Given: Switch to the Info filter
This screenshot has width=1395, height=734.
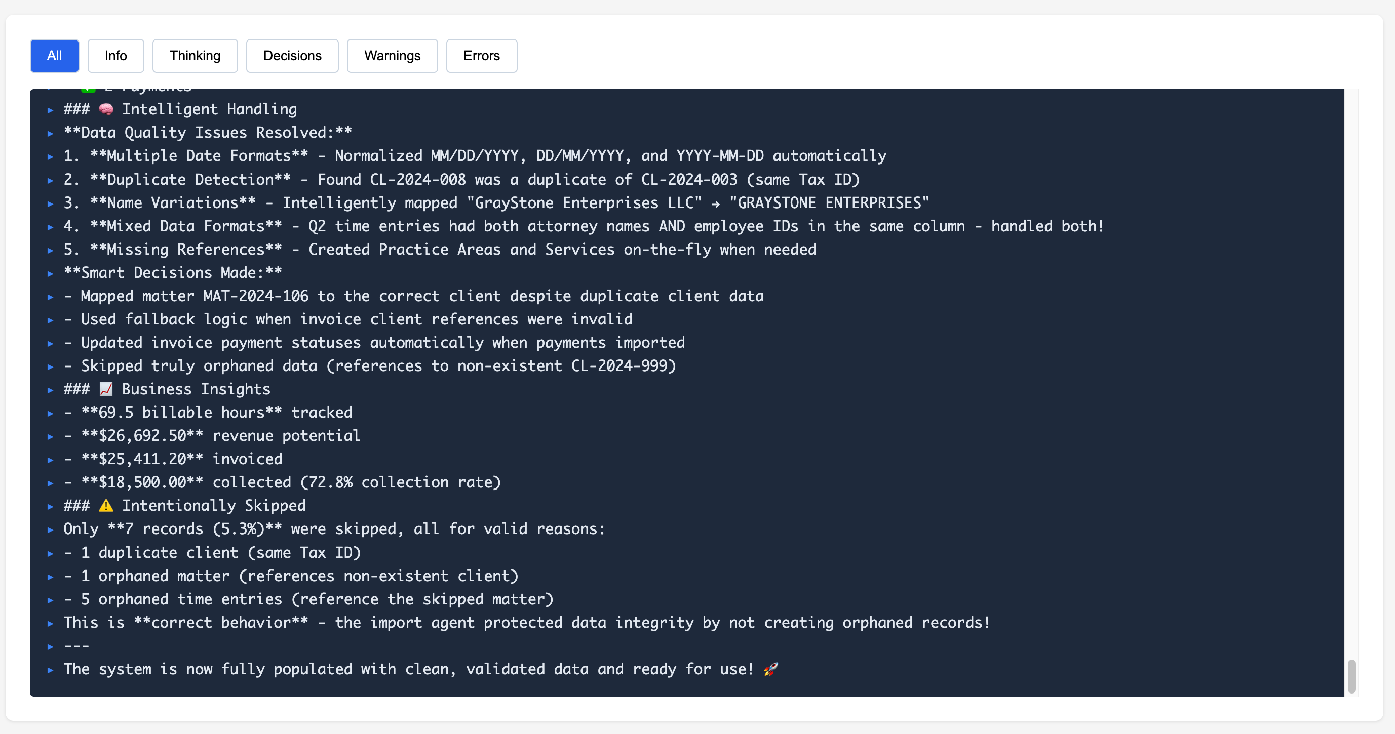Looking at the screenshot, I should coord(115,56).
